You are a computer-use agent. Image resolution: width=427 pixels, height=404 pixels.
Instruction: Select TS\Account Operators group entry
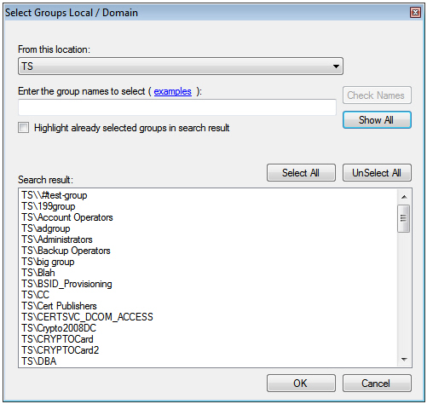tap(67, 217)
